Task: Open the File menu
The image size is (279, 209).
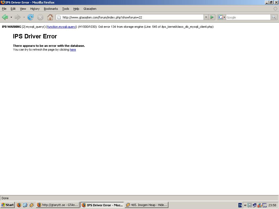Action: click(x=4, y=9)
